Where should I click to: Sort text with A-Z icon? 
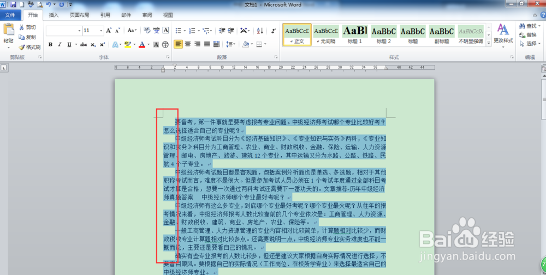pos(260,31)
